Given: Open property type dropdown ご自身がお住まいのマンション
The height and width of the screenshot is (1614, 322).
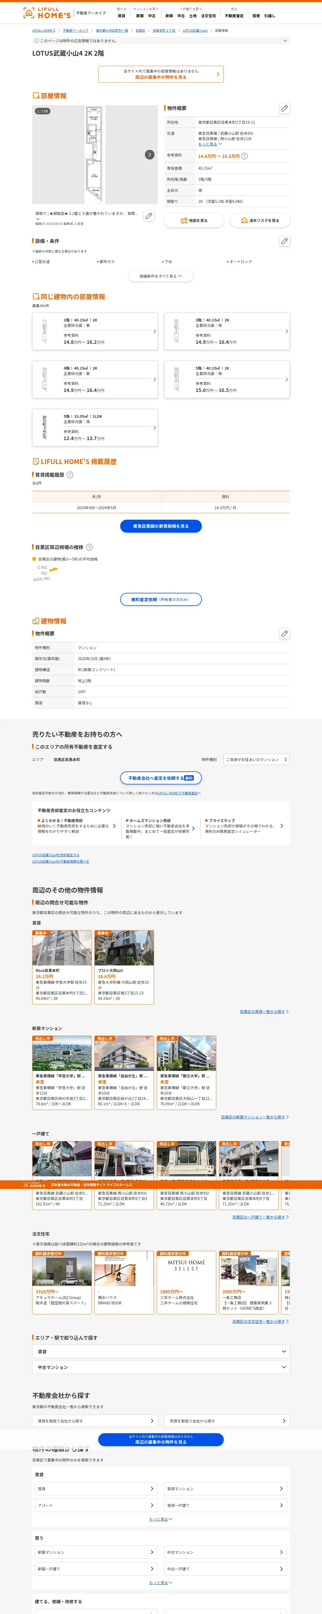Looking at the screenshot, I should (256, 759).
